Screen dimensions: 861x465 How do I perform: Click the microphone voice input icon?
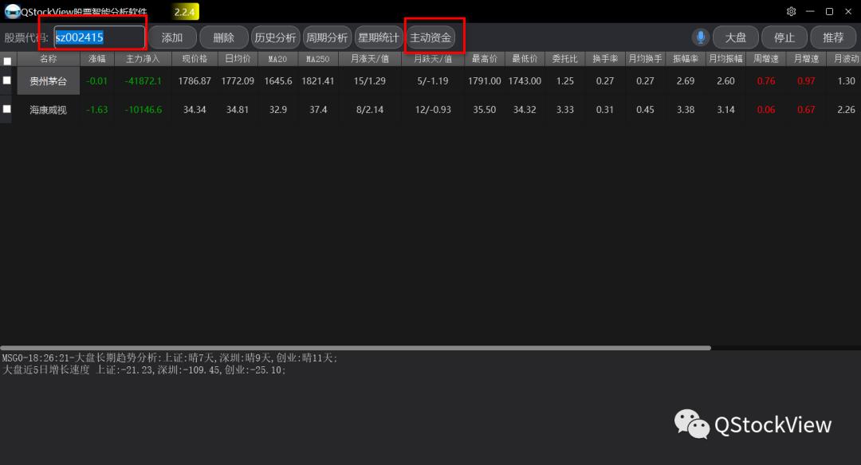(x=700, y=37)
